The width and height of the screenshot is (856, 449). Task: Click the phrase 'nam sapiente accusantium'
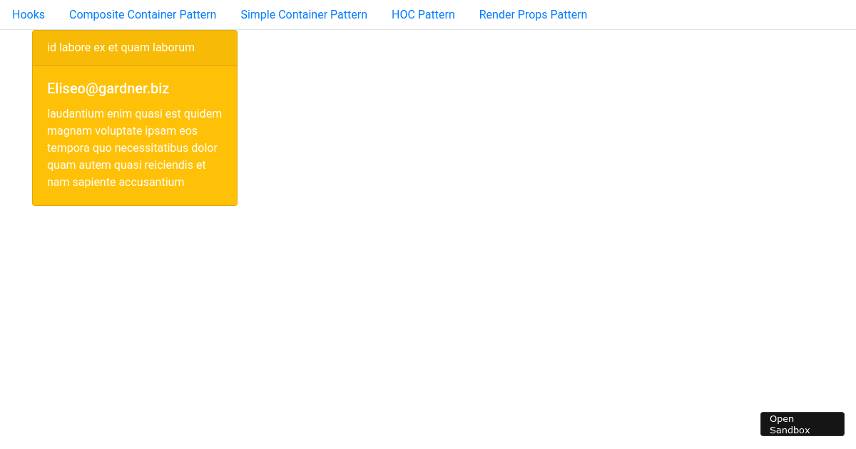tap(114, 182)
